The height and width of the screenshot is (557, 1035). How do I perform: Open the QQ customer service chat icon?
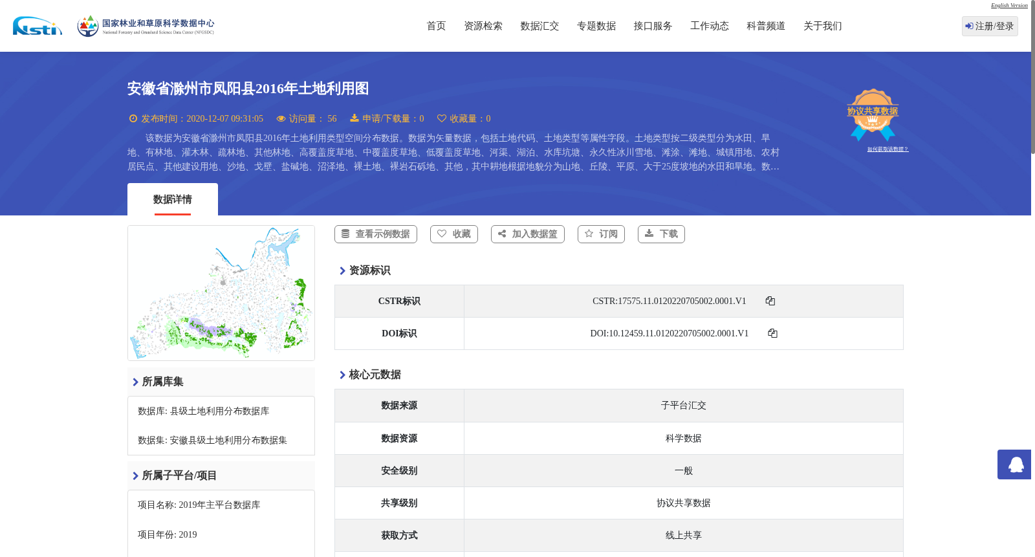pos(1016,464)
